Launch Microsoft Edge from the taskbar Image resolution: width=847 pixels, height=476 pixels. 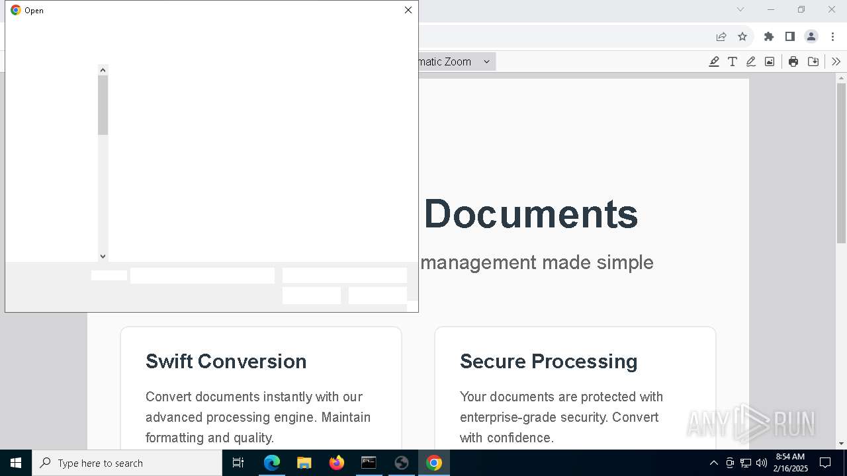tap(272, 463)
